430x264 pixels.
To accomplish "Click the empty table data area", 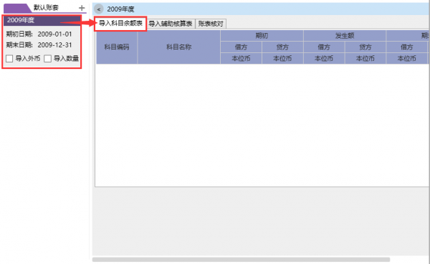I will [262, 126].
